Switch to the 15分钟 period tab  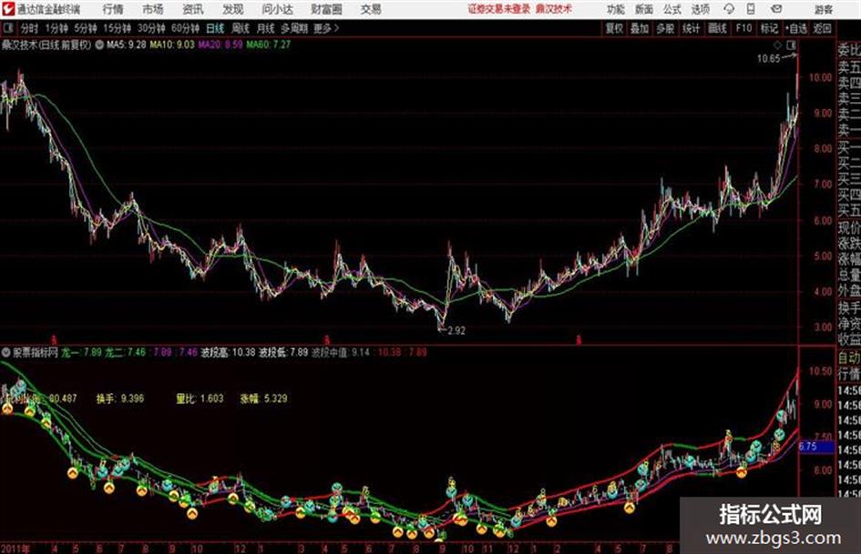(x=118, y=28)
